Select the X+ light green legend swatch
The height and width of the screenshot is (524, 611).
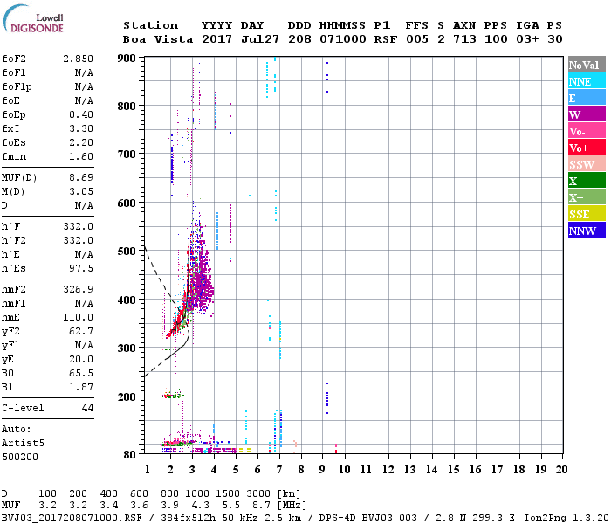[587, 197]
